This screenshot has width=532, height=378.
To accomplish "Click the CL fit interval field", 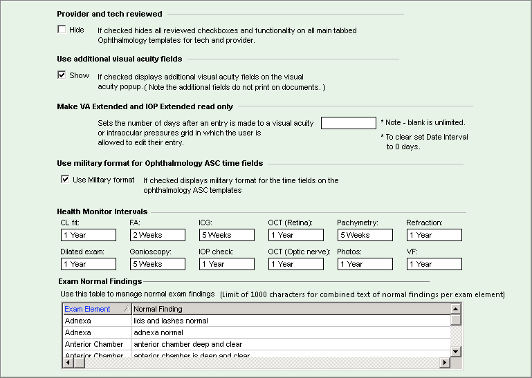I will tap(89, 235).
